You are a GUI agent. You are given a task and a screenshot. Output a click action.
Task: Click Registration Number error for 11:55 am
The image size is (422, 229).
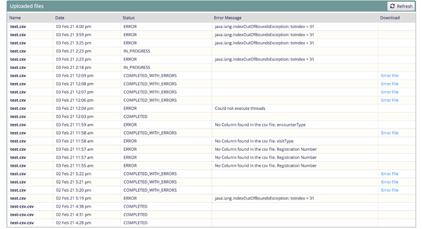(265, 165)
